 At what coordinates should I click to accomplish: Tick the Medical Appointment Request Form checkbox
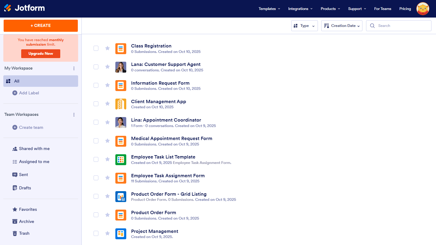[x=96, y=141]
